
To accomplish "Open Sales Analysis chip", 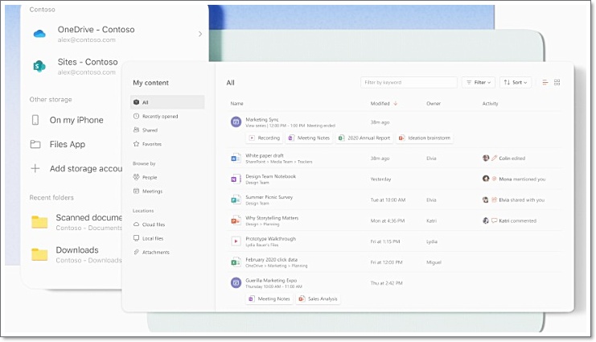I will point(319,299).
